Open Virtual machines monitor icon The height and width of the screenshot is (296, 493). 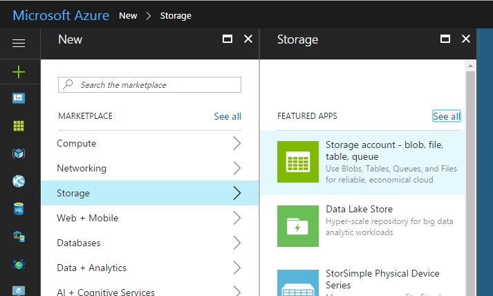[x=19, y=290]
